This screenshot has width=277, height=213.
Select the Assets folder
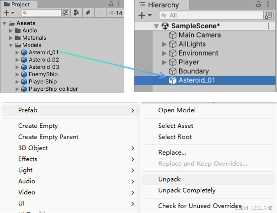pos(26,23)
